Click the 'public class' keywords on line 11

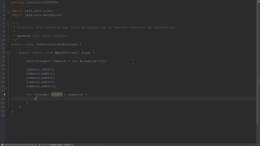(23, 44)
